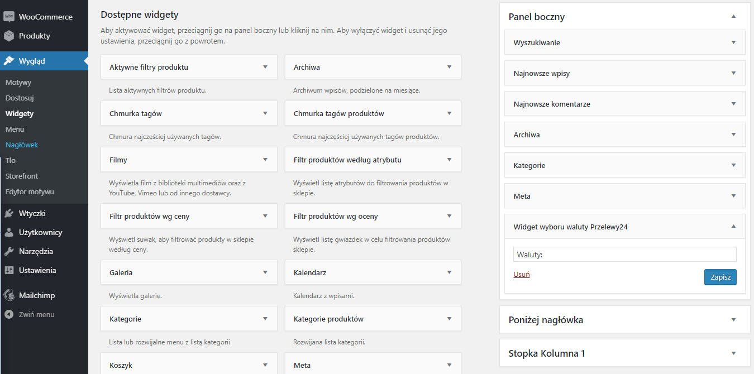This screenshot has height=374, width=754.
Task: Collapse the Widget wyboru waluty Przelewy24
Action: point(733,227)
